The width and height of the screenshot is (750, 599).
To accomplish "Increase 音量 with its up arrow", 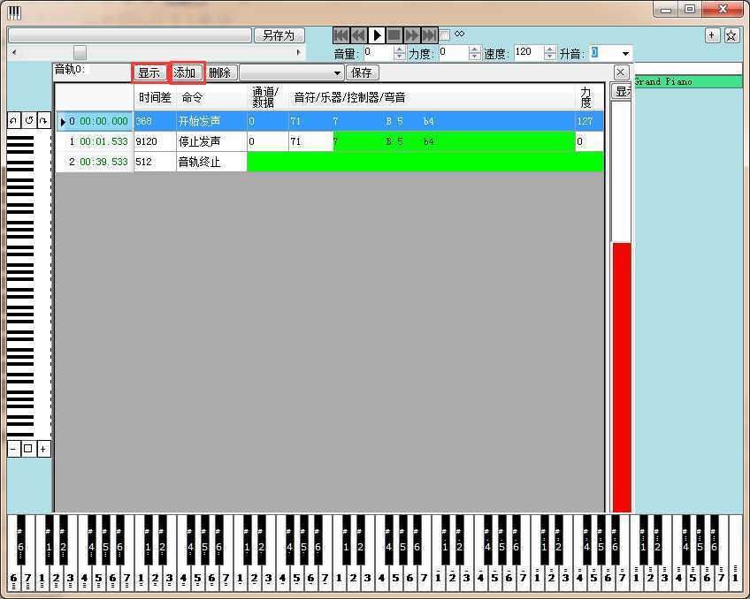I will [x=399, y=49].
